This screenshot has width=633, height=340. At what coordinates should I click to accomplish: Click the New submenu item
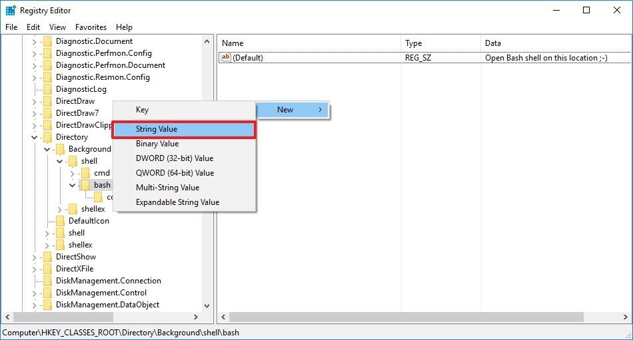293,110
